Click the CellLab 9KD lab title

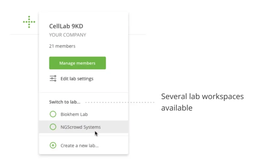(x=66, y=26)
